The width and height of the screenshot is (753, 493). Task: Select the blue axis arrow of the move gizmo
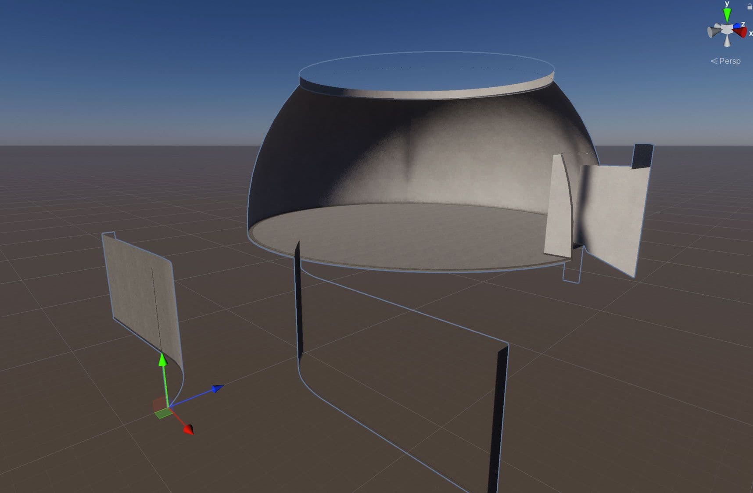(x=216, y=389)
